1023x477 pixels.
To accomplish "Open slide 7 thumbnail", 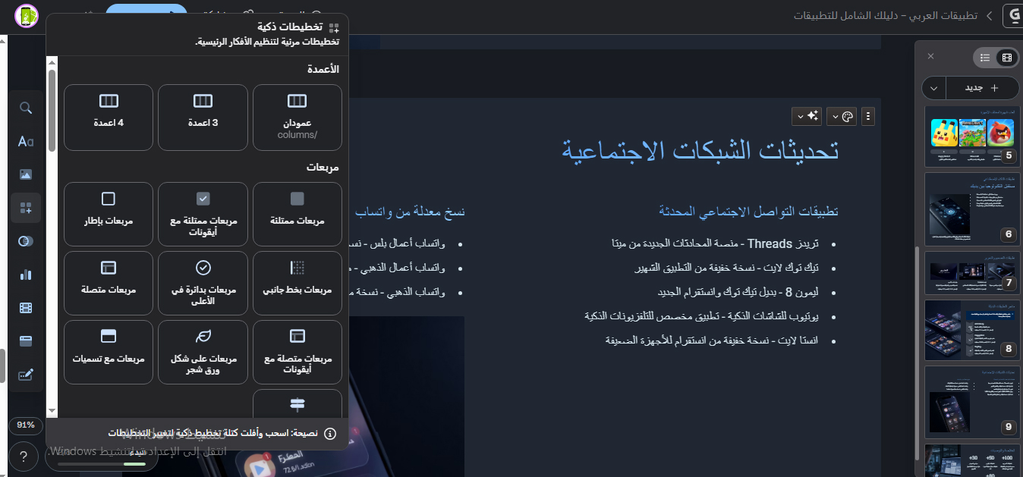I will [x=971, y=273].
